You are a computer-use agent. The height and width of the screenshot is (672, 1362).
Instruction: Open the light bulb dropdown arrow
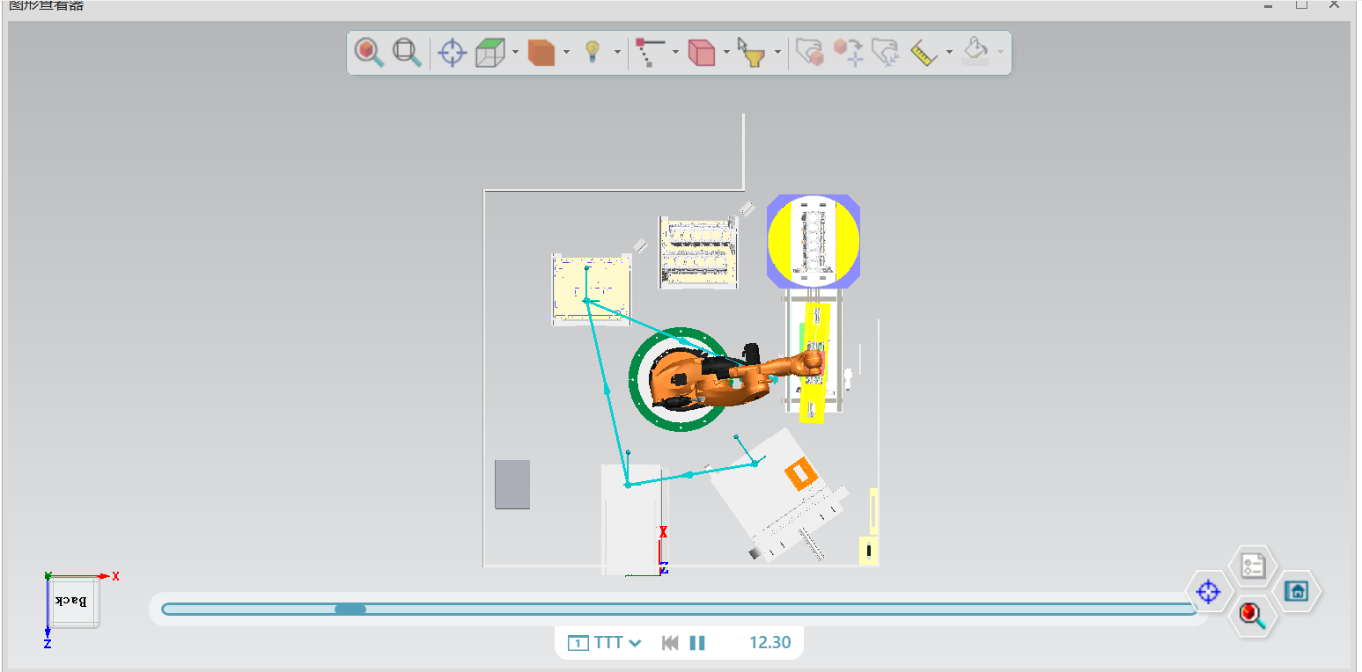(x=617, y=53)
